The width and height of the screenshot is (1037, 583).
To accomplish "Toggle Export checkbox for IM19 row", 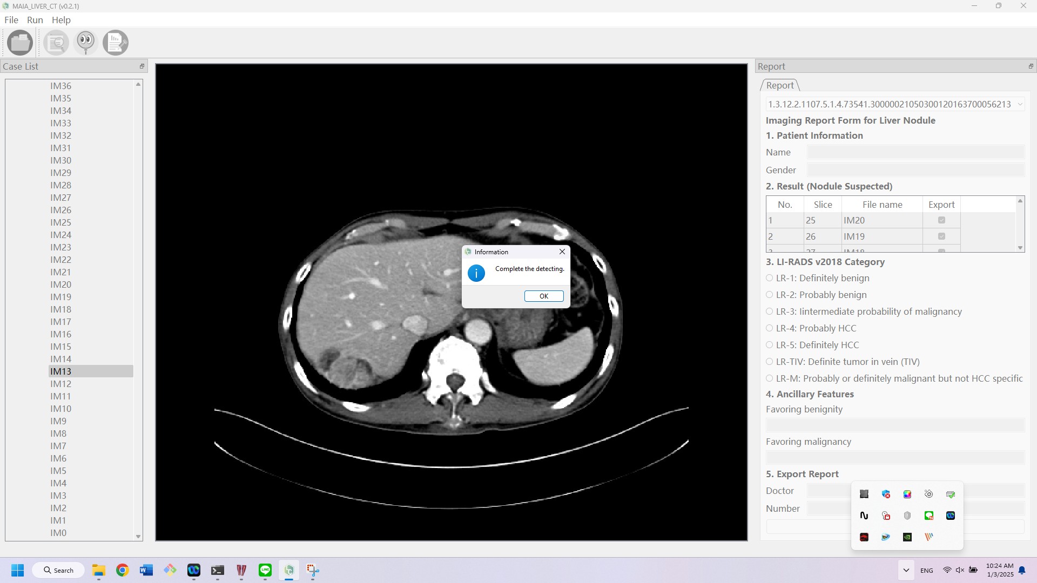I will point(941,236).
